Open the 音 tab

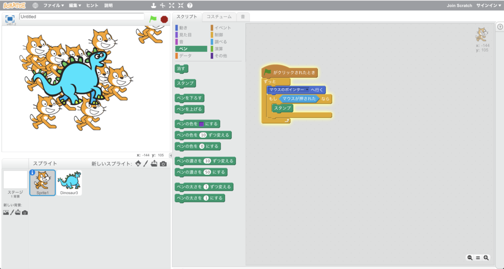click(x=243, y=17)
